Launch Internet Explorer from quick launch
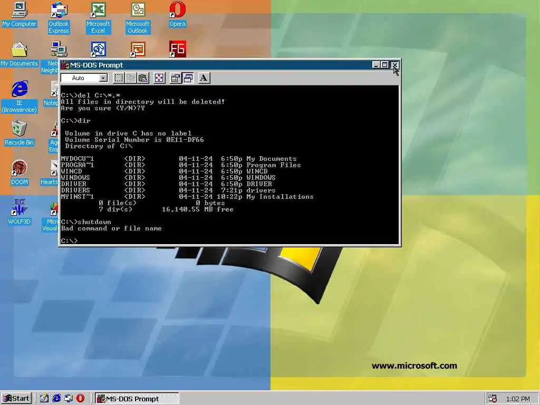The width and height of the screenshot is (540, 405). pos(56,399)
